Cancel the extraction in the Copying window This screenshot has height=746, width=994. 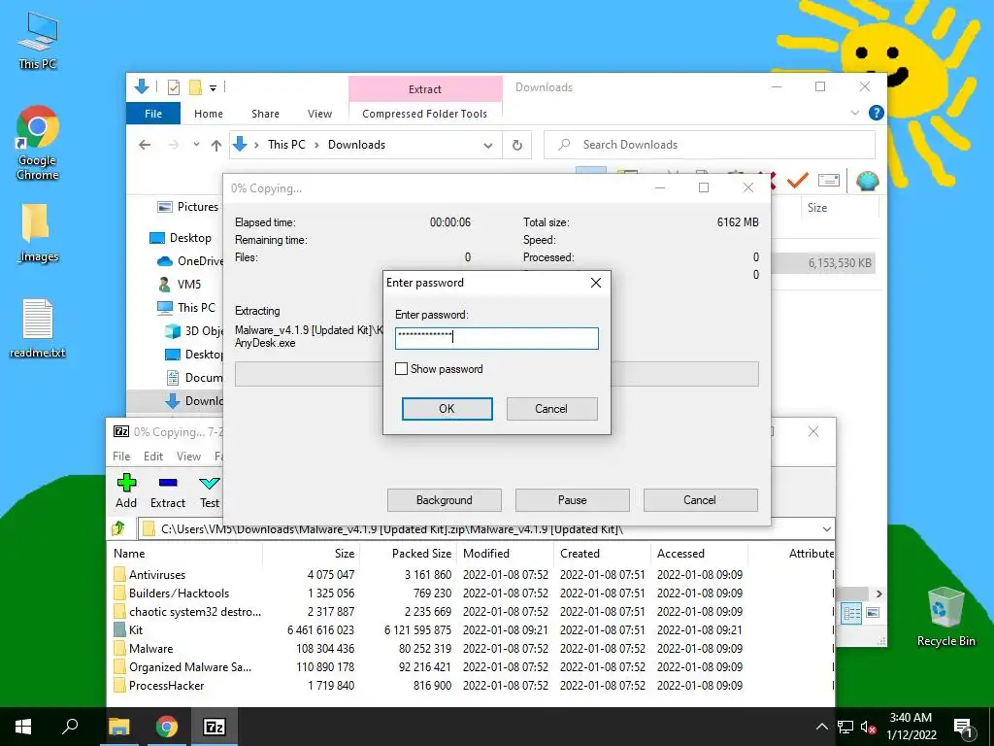coord(700,500)
